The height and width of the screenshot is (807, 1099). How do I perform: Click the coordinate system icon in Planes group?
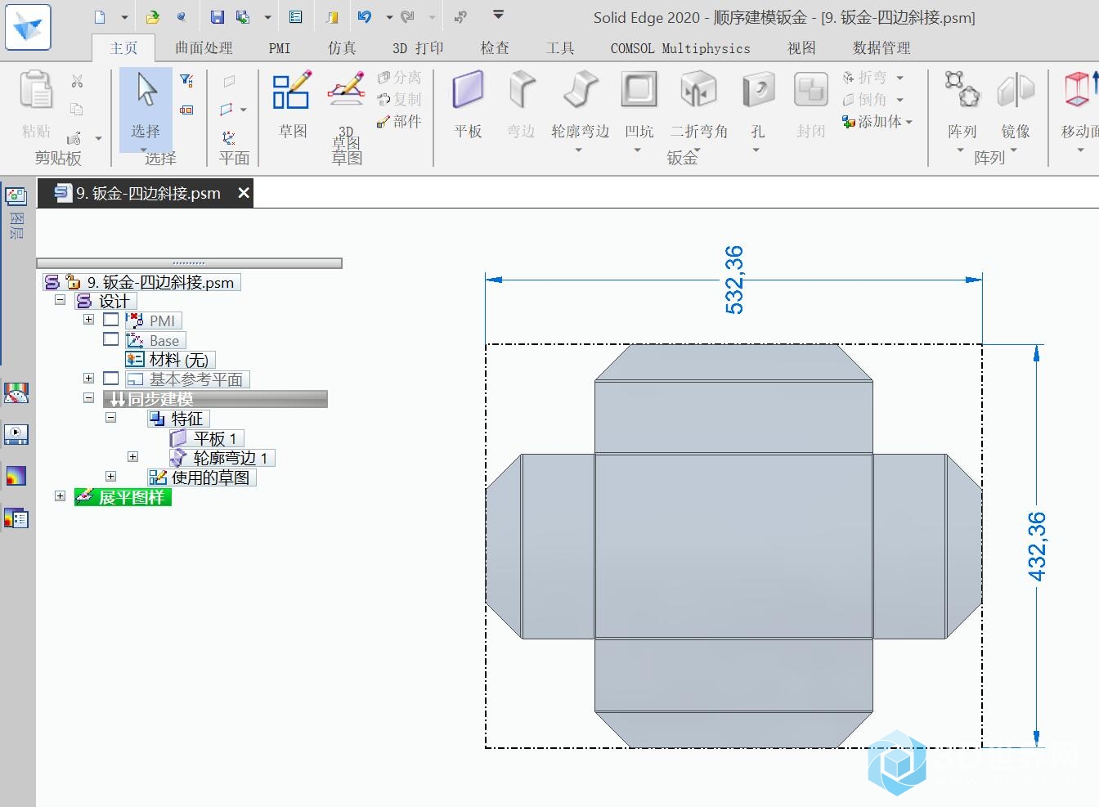(x=229, y=138)
